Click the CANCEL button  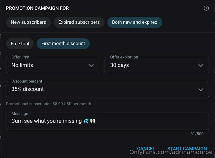coord(146,149)
